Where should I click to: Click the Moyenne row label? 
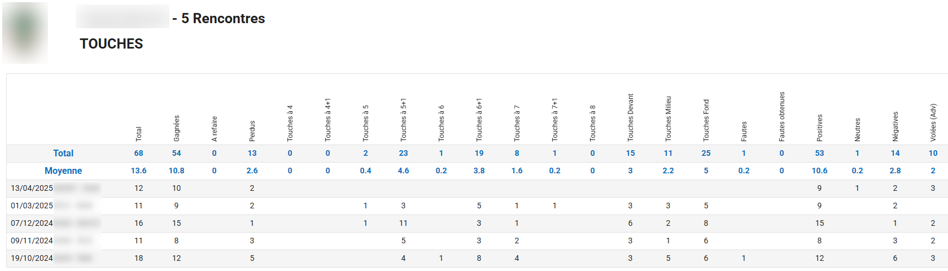click(63, 171)
